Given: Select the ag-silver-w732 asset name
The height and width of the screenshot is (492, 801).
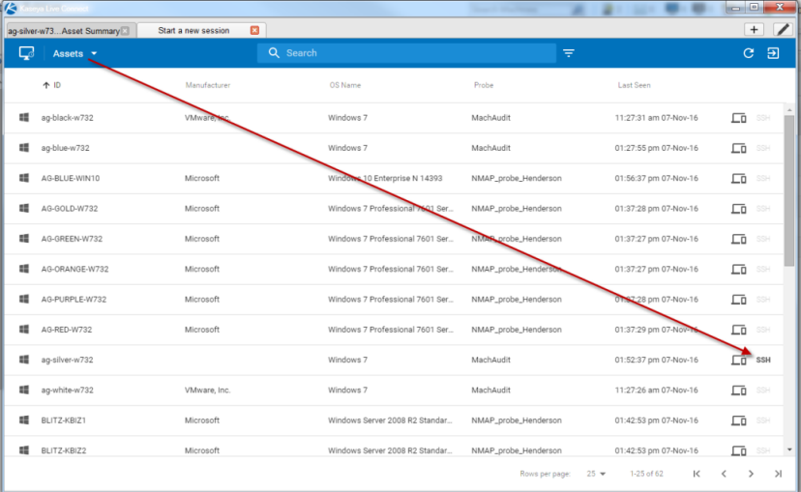Looking at the screenshot, I should 68,360.
